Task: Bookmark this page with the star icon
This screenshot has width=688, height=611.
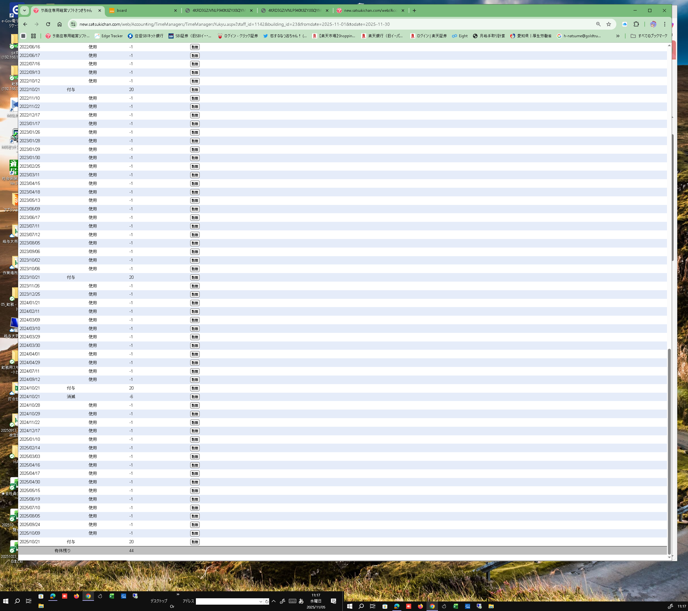Action: (x=609, y=24)
